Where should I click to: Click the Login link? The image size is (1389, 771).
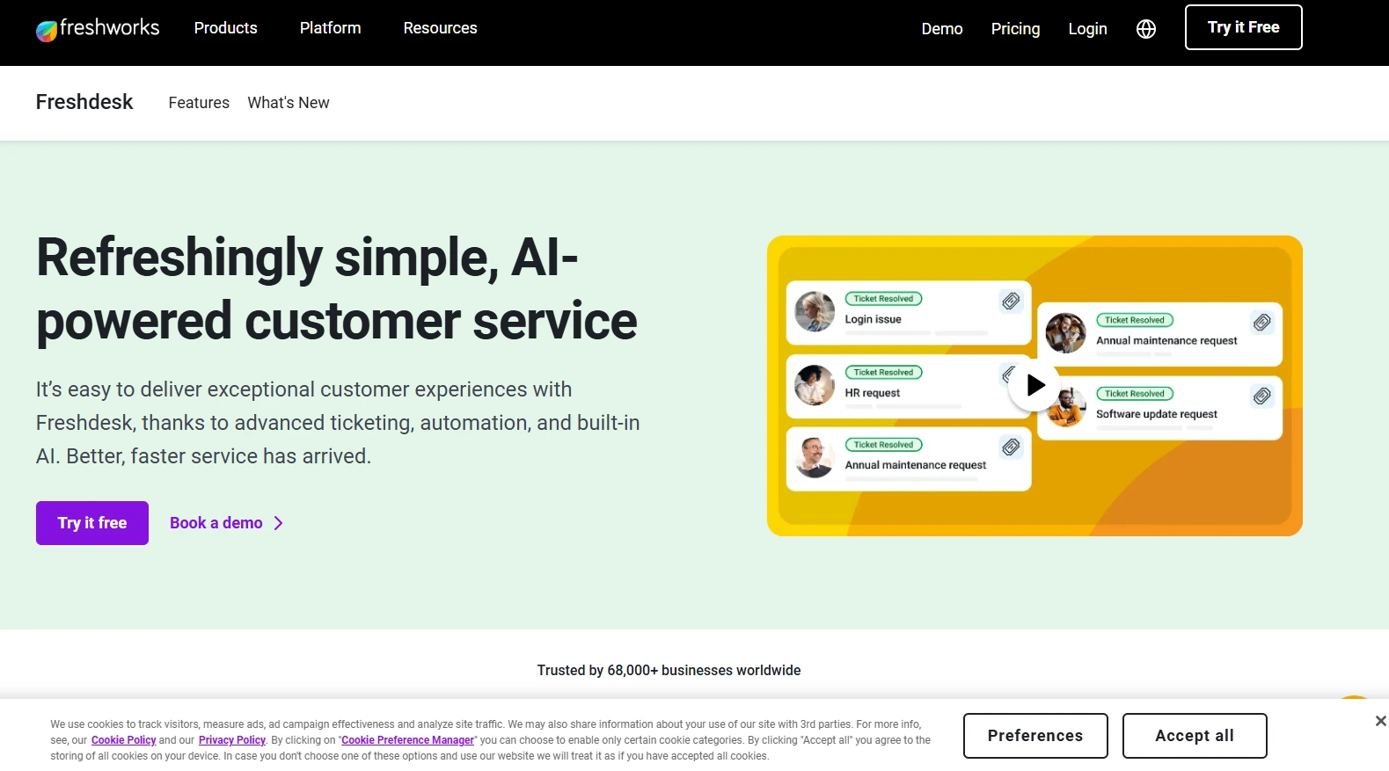[1087, 29]
